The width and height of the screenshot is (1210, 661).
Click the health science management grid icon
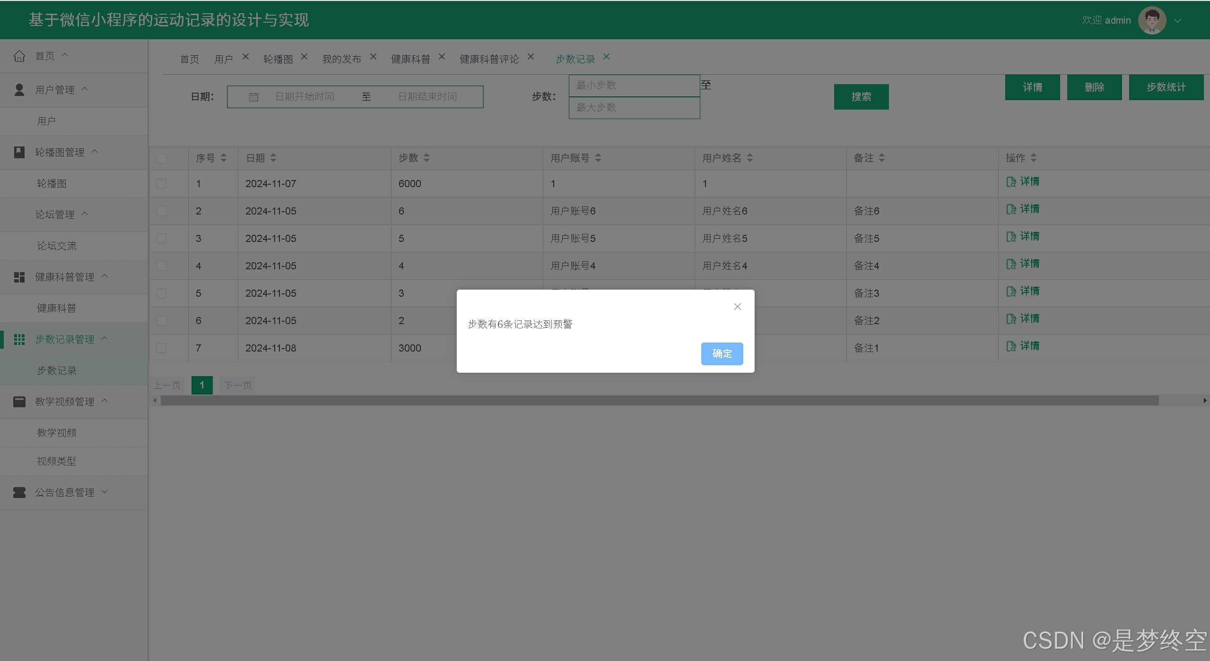coord(19,277)
